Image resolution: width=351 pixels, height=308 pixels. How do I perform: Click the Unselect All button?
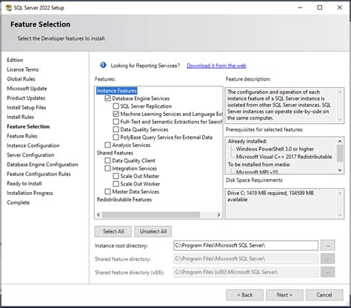tap(153, 231)
